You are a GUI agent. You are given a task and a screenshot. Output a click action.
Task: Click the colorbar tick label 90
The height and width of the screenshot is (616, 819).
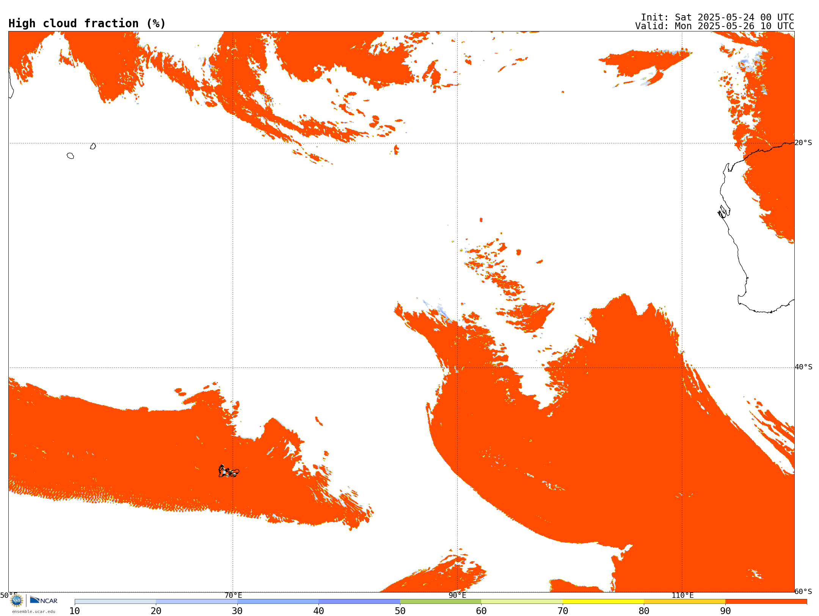click(x=725, y=611)
